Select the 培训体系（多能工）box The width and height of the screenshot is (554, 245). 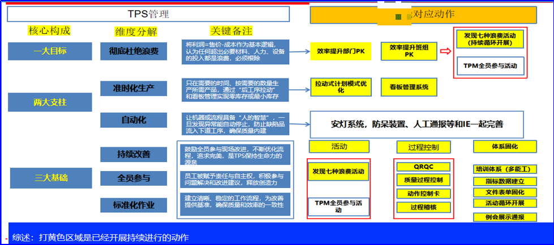pyautogui.click(x=505, y=169)
